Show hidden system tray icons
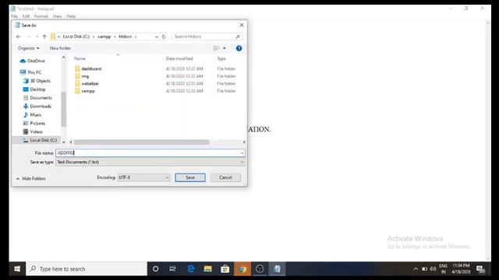Screen dimensions: 499x280 (x=416, y=269)
